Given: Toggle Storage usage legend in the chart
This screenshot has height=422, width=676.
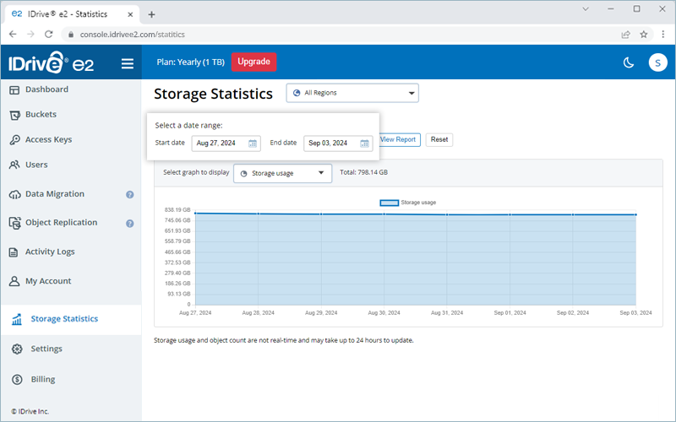Looking at the screenshot, I should pos(408,203).
